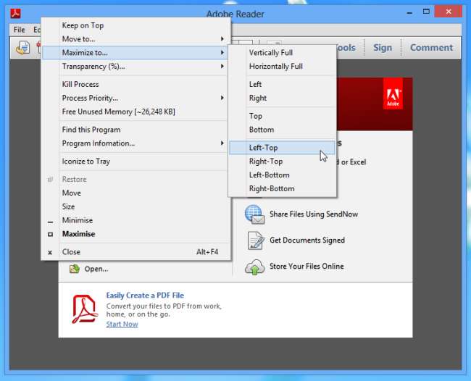Click the Open folder icon

pyautogui.click(x=74, y=269)
